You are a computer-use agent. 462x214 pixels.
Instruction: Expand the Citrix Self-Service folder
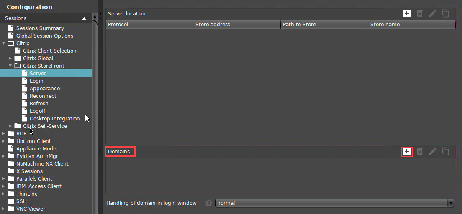(10, 126)
